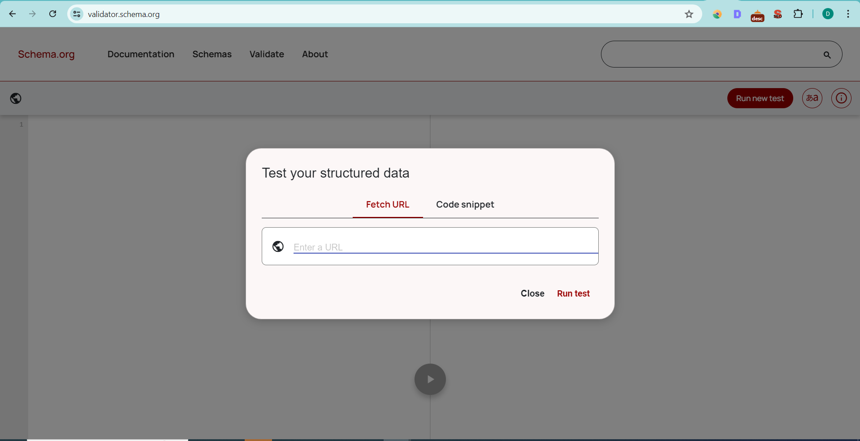Select the Fetch URL tab
This screenshot has width=860, height=441.
pos(388,204)
